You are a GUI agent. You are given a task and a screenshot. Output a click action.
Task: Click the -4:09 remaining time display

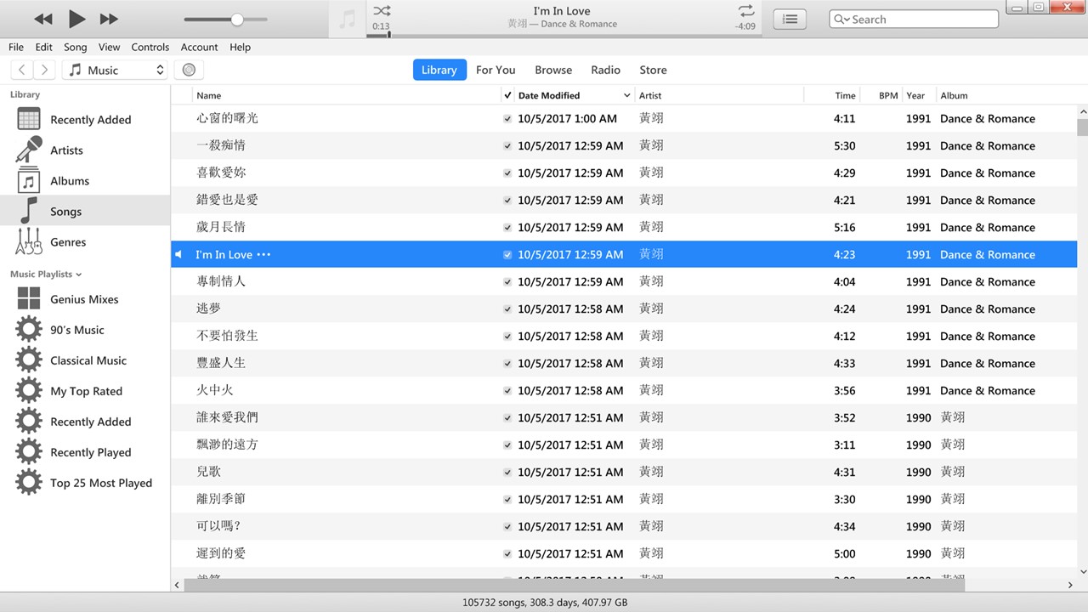pyautogui.click(x=745, y=26)
